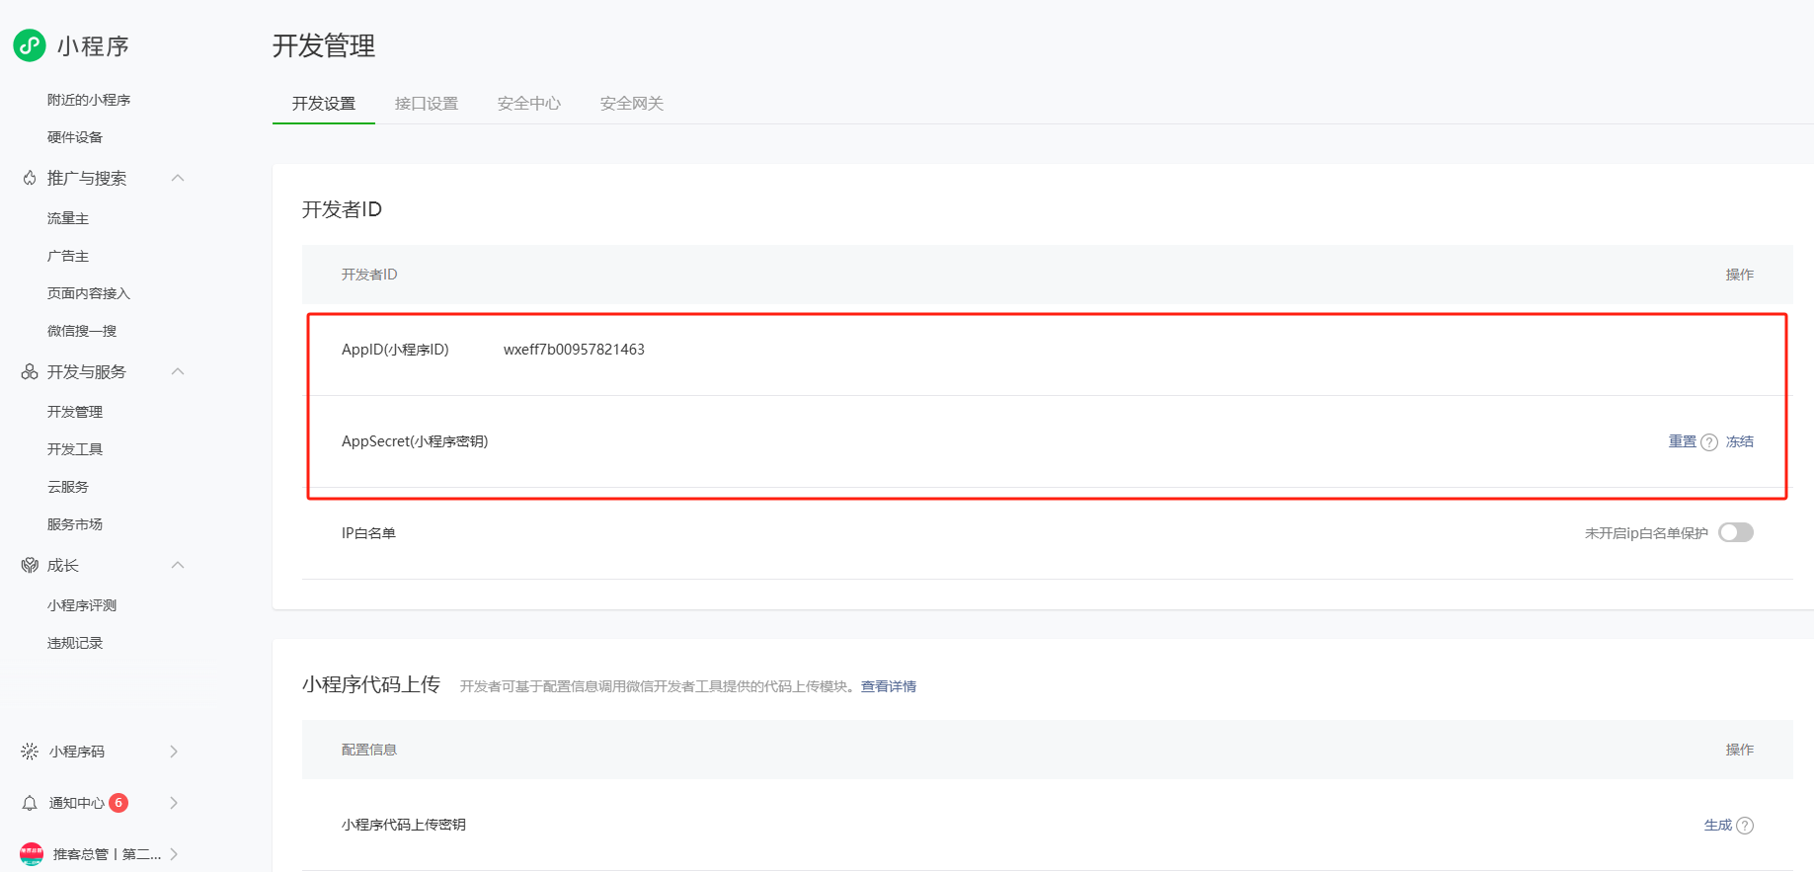The image size is (1814, 872).
Task: Click the 小程序码 code icon
Action: [x=30, y=752]
